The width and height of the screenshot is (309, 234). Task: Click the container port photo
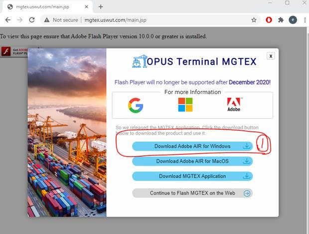(67, 133)
